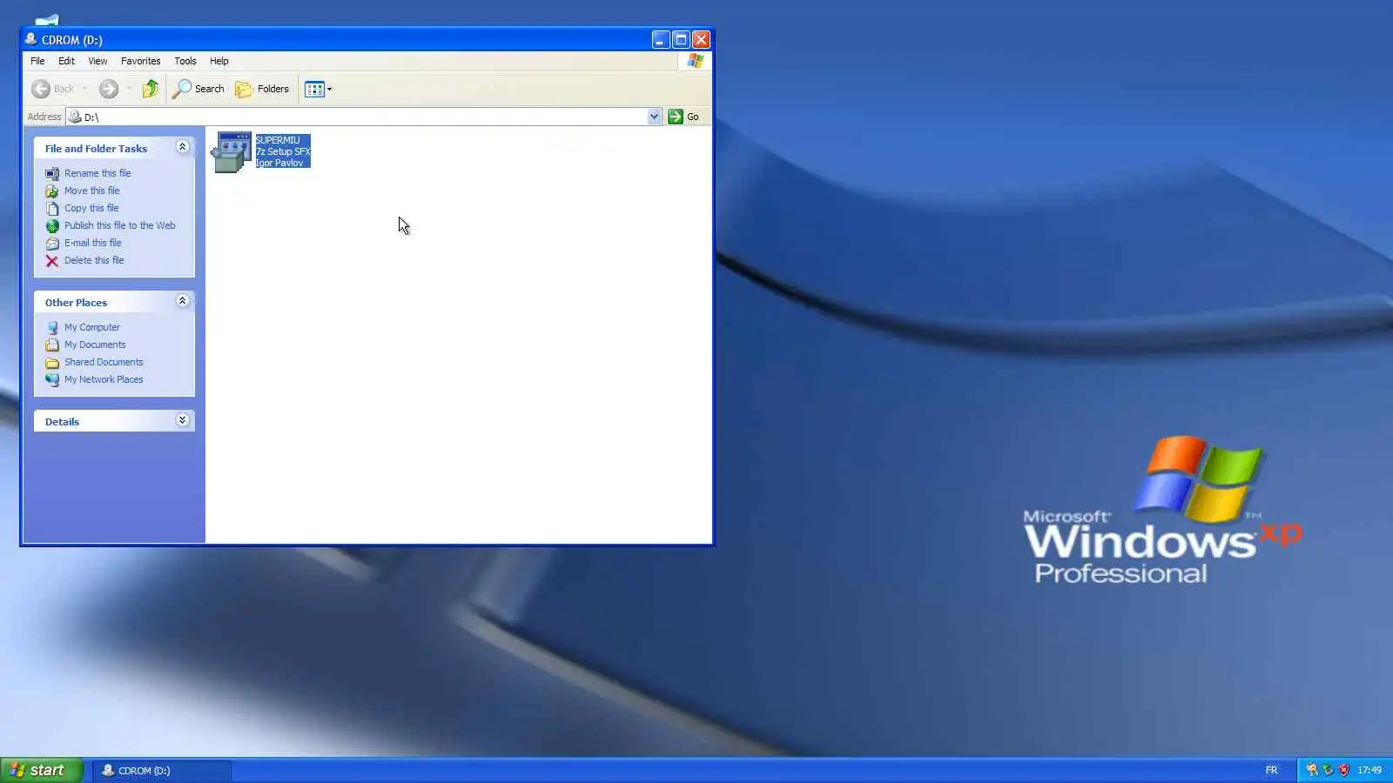Image resolution: width=1393 pixels, height=783 pixels.
Task: Click Publish this file to the Web
Action: (119, 225)
